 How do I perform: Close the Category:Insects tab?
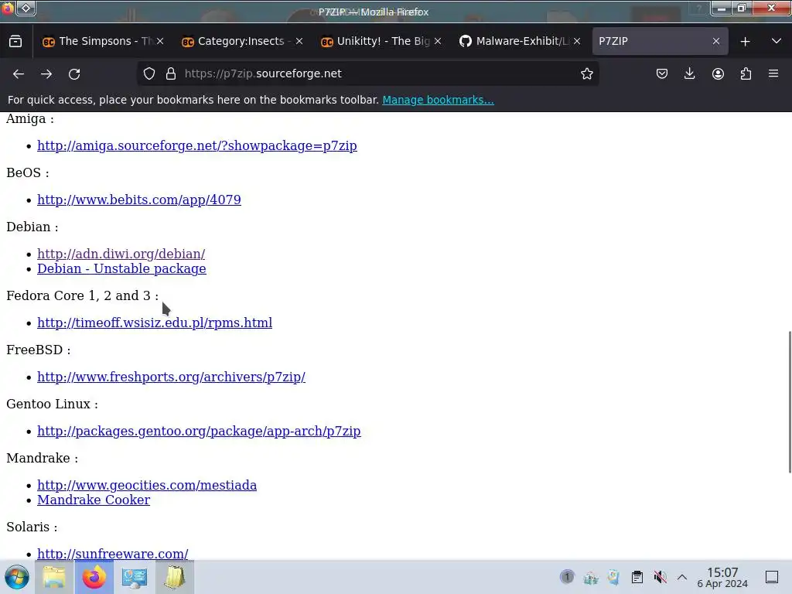tap(299, 41)
